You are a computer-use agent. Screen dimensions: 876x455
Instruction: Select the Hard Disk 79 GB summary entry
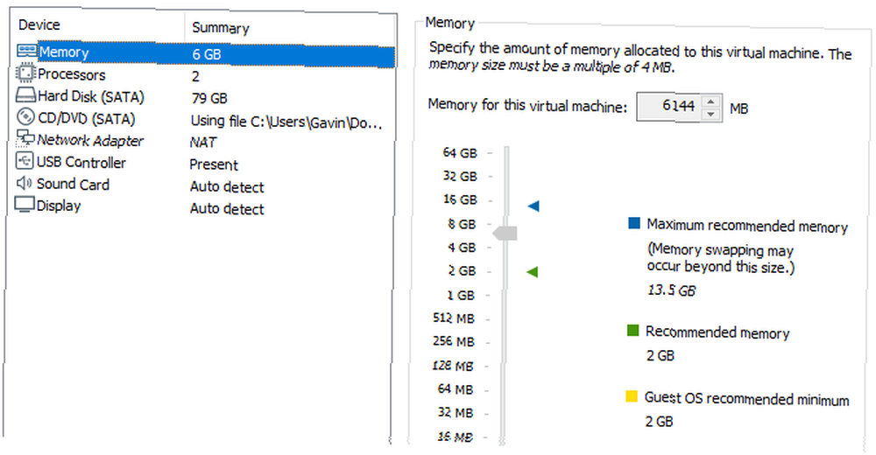[x=209, y=98]
